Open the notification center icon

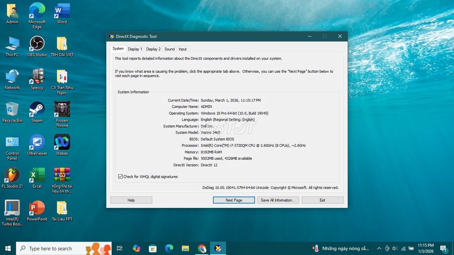tap(443, 248)
